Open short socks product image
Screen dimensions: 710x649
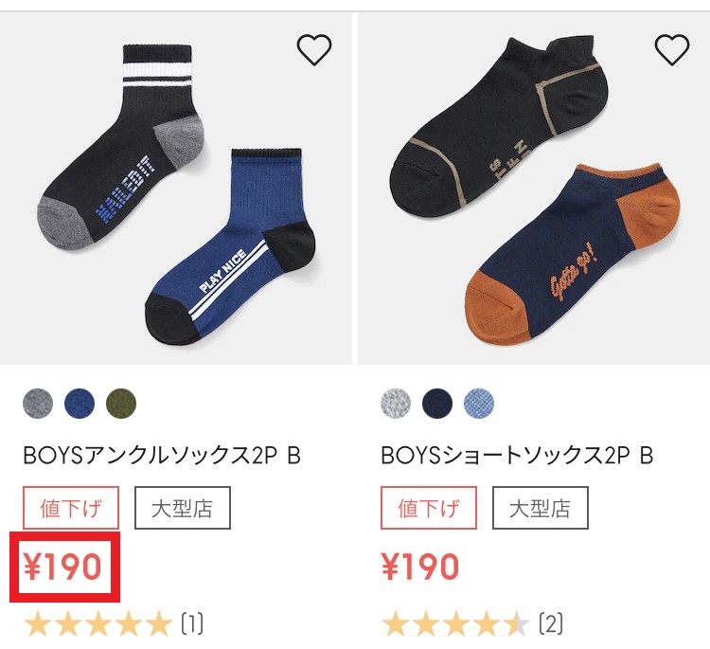[534, 189]
